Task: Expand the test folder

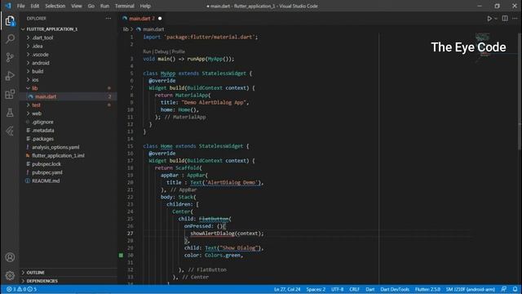Action: (x=36, y=105)
